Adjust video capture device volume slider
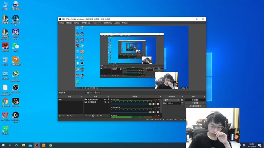Image resolution: width=264 pixels, height=148 pixels. (131, 112)
